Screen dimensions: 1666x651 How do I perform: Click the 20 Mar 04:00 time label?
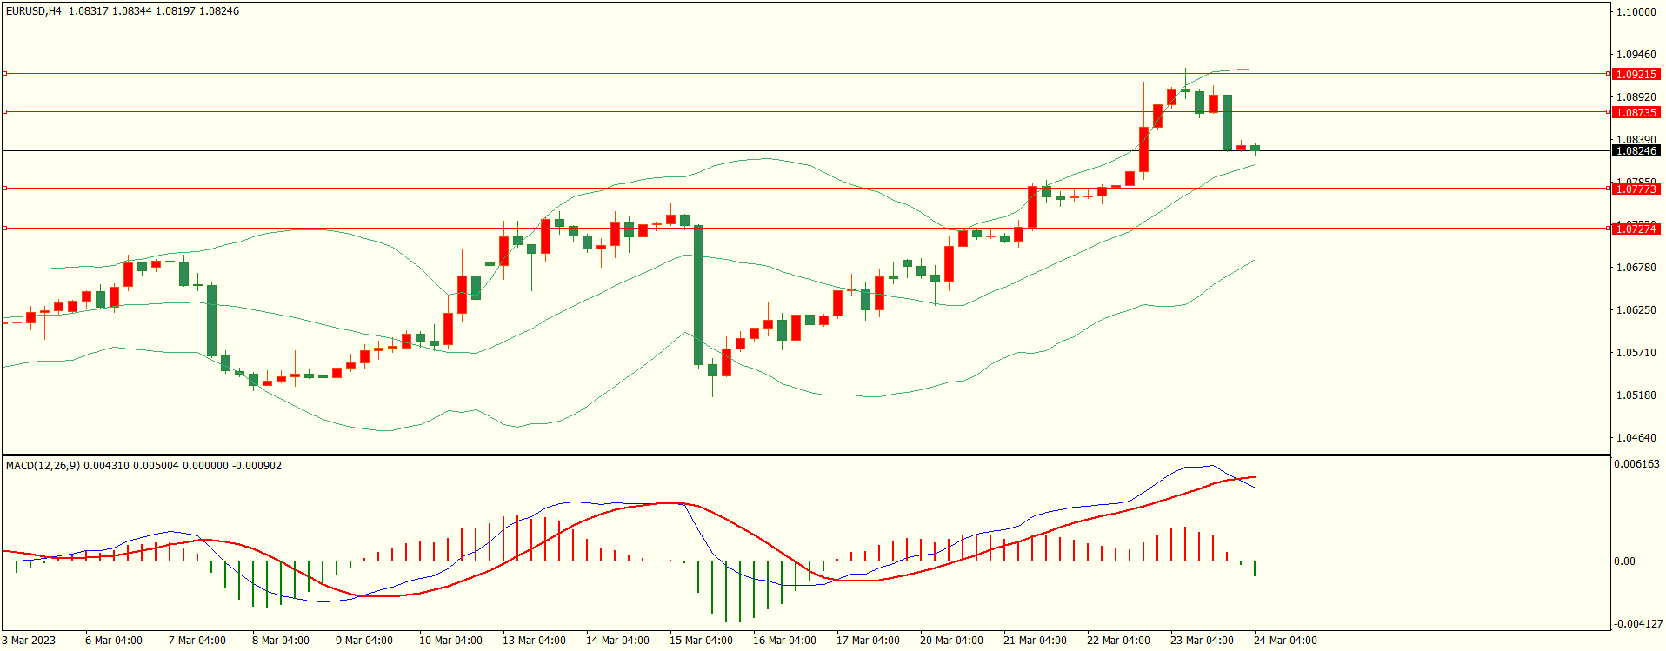(951, 641)
